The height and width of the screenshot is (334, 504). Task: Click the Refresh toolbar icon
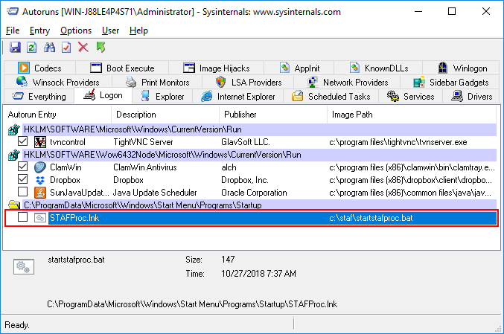[31, 48]
